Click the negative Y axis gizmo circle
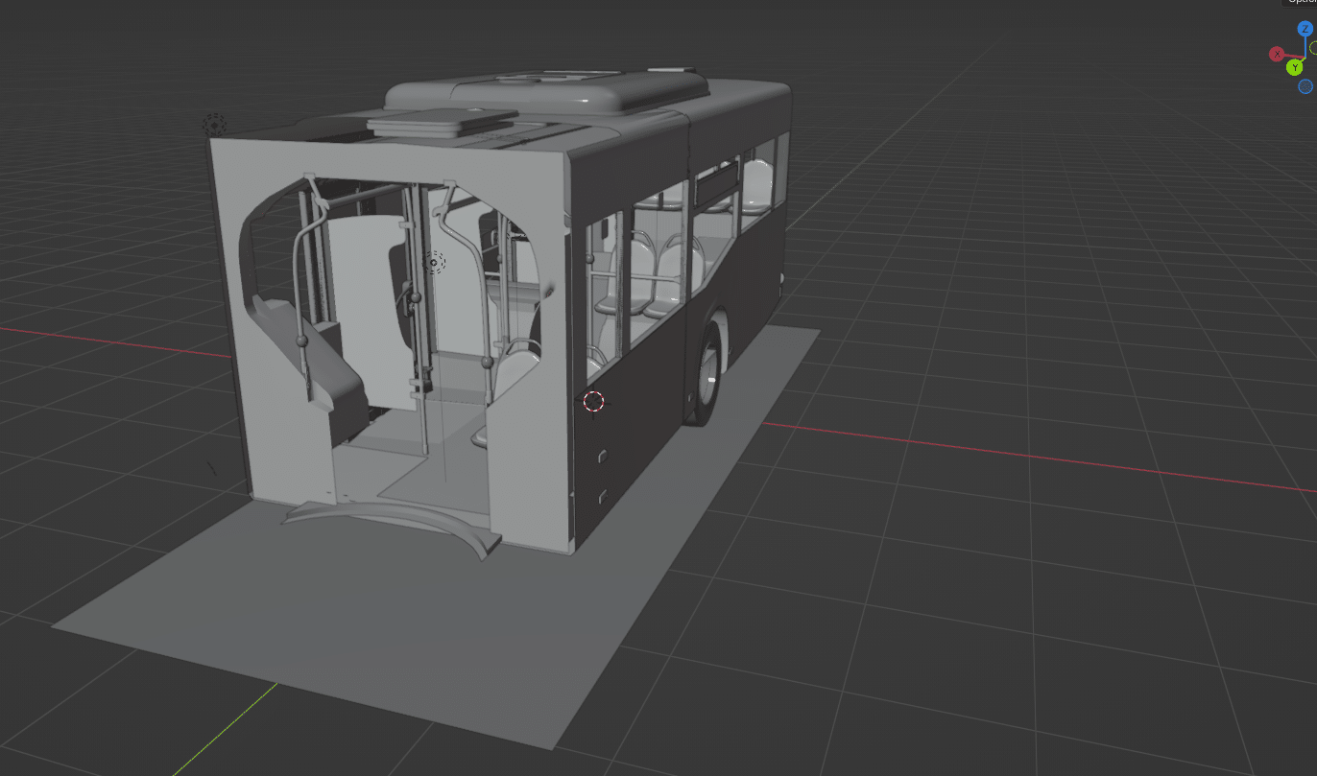The image size is (1317, 776). [x=1313, y=47]
